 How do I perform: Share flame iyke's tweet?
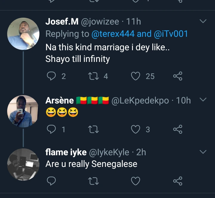(178, 181)
